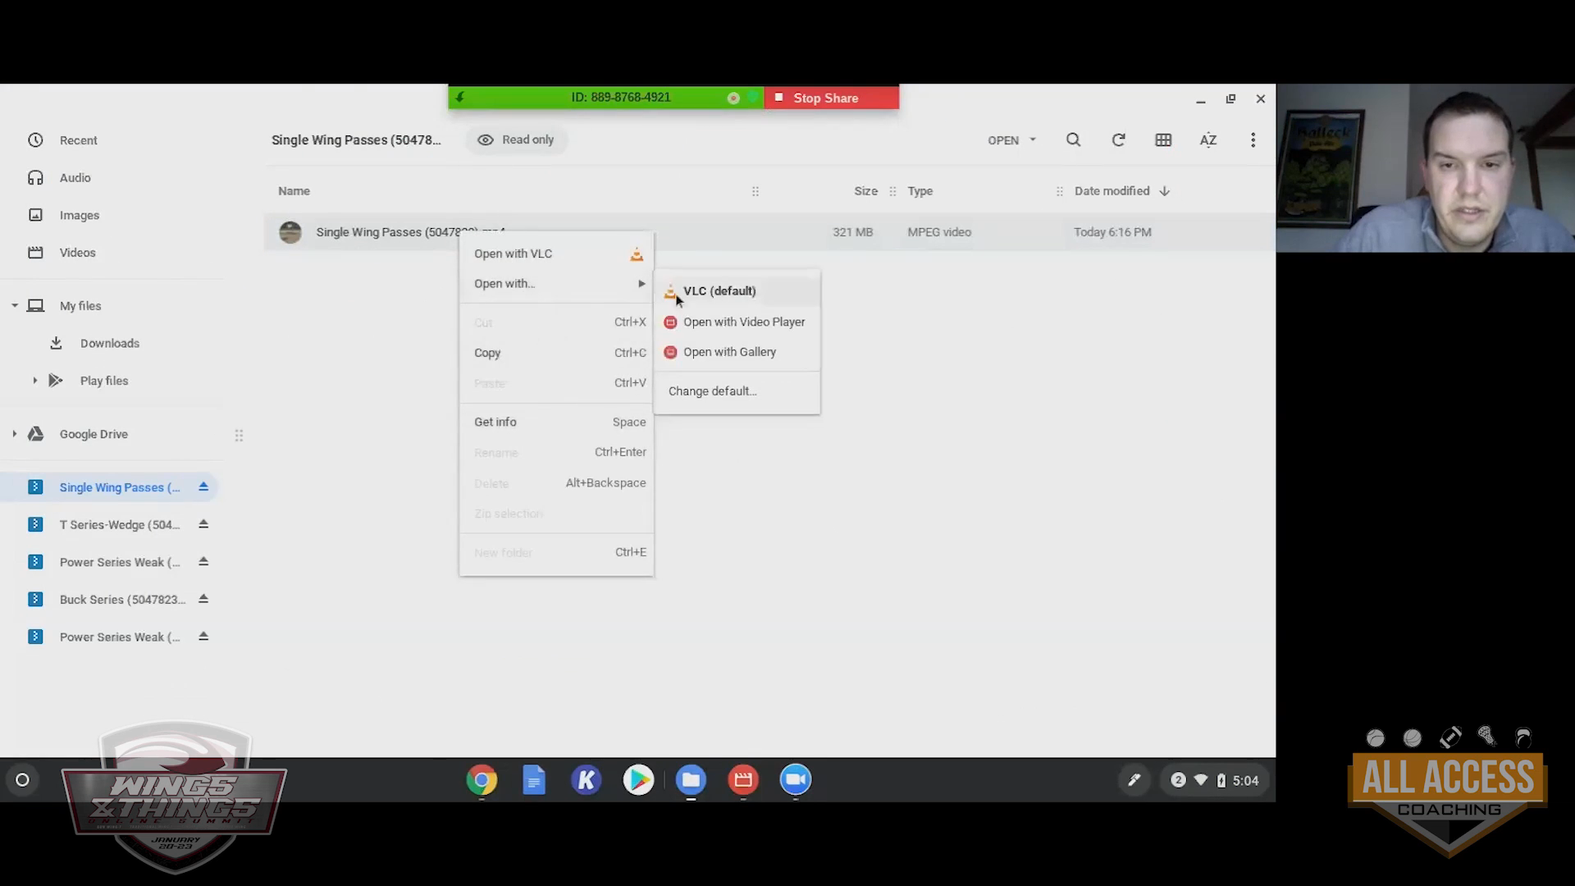Open Zoom from the shelf
Image resolution: width=1575 pixels, height=886 pixels.
point(795,780)
